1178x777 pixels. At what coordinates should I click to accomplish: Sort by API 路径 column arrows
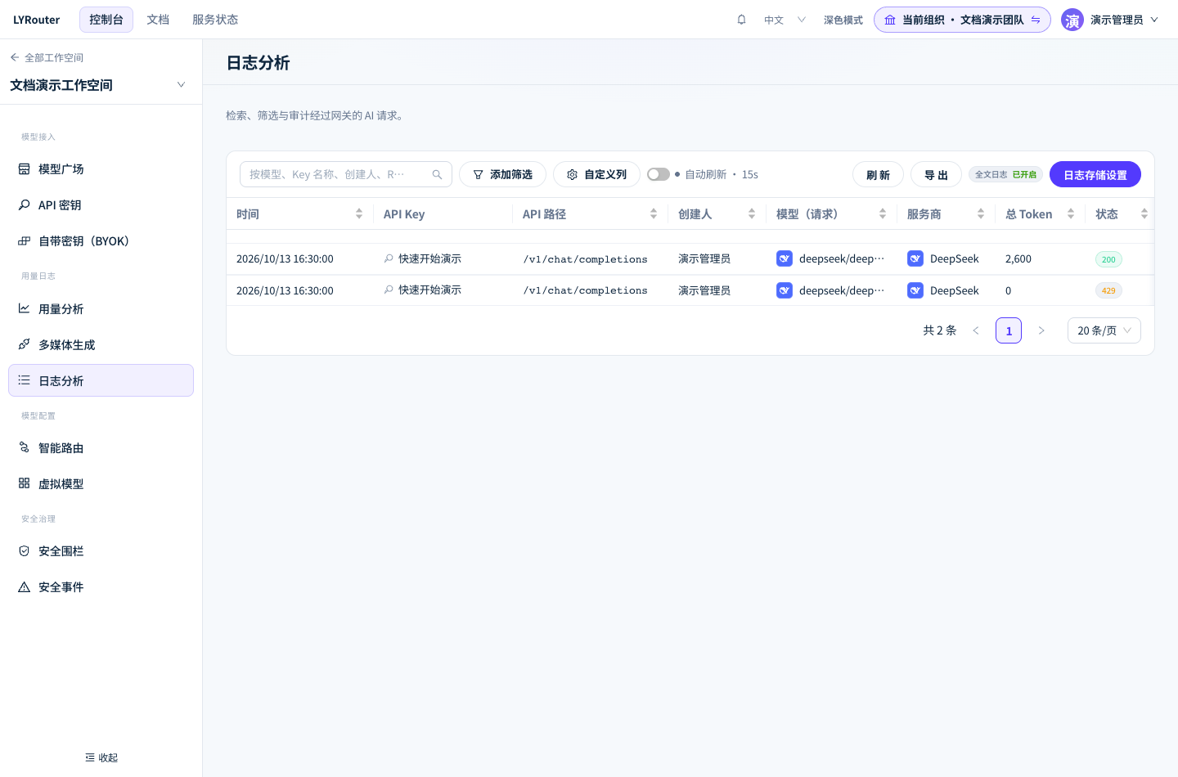654,214
